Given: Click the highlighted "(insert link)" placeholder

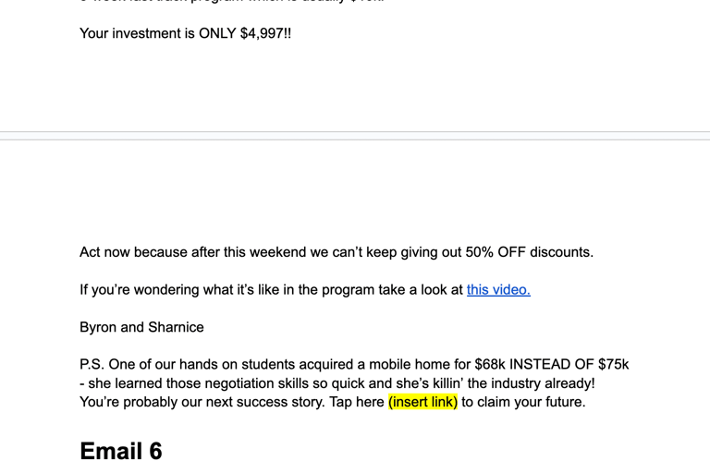Looking at the screenshot, I should coord(422,402).
